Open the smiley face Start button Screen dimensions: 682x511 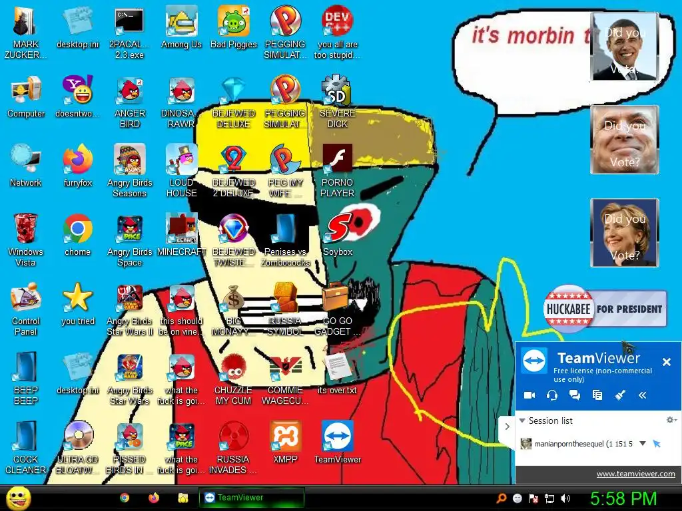click(18, 498)
